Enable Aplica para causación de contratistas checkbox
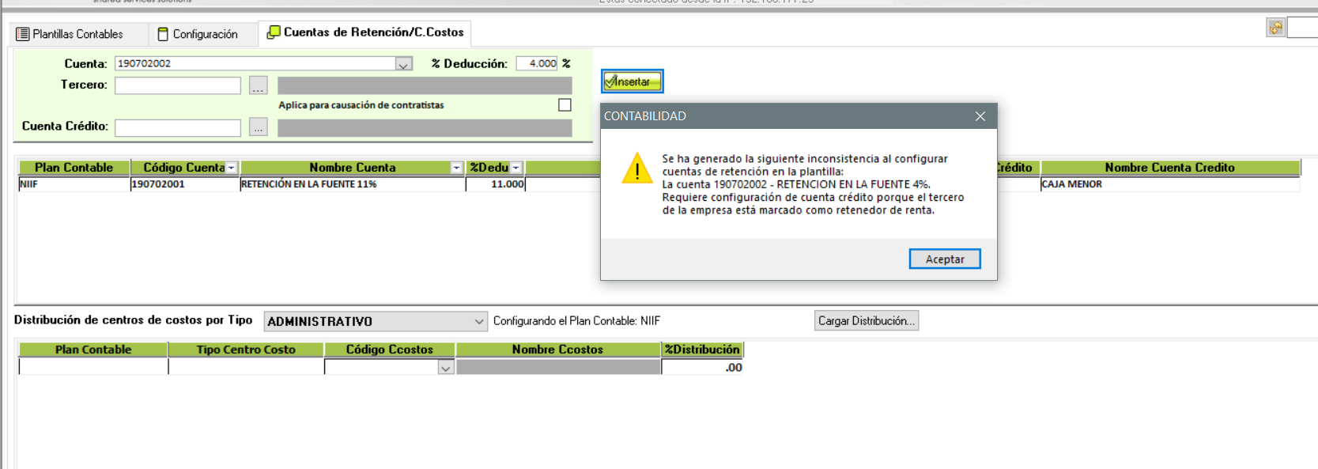This screenshot has width=1318, height=469. pyautogui.click(x=565, y=105)
